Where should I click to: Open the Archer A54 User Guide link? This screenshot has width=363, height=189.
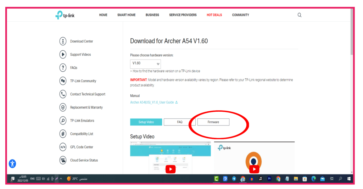(x=152, y=102)
